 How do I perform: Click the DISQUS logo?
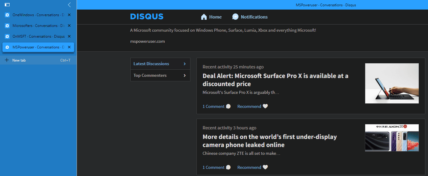(147, 17)
